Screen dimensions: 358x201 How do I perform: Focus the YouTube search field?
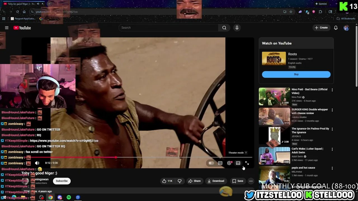169,28
